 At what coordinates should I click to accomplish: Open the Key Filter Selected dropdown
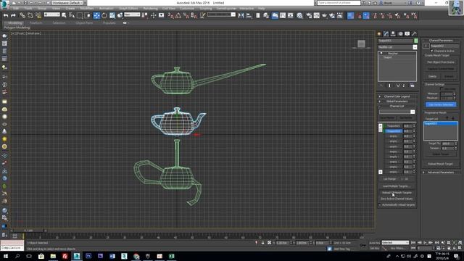point(395,243)
